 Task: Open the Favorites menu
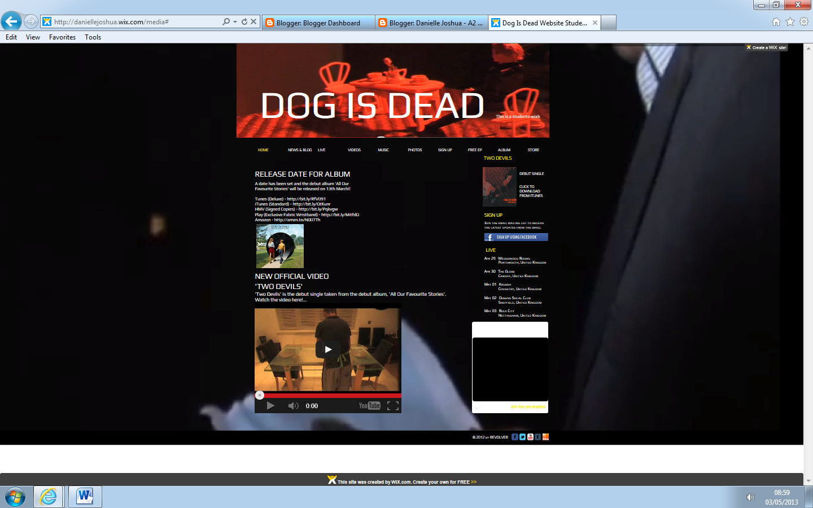(62, 37)
